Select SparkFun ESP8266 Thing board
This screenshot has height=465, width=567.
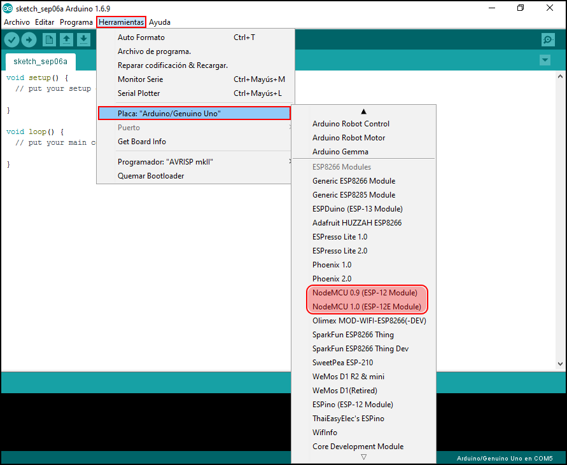coord(363,335)
